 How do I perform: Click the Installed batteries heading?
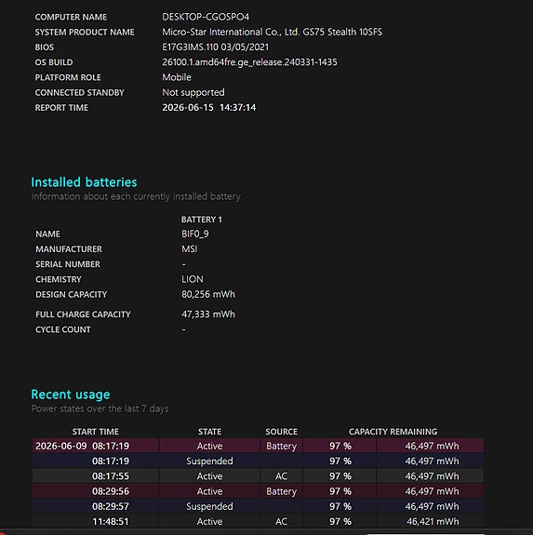point(84,182)
